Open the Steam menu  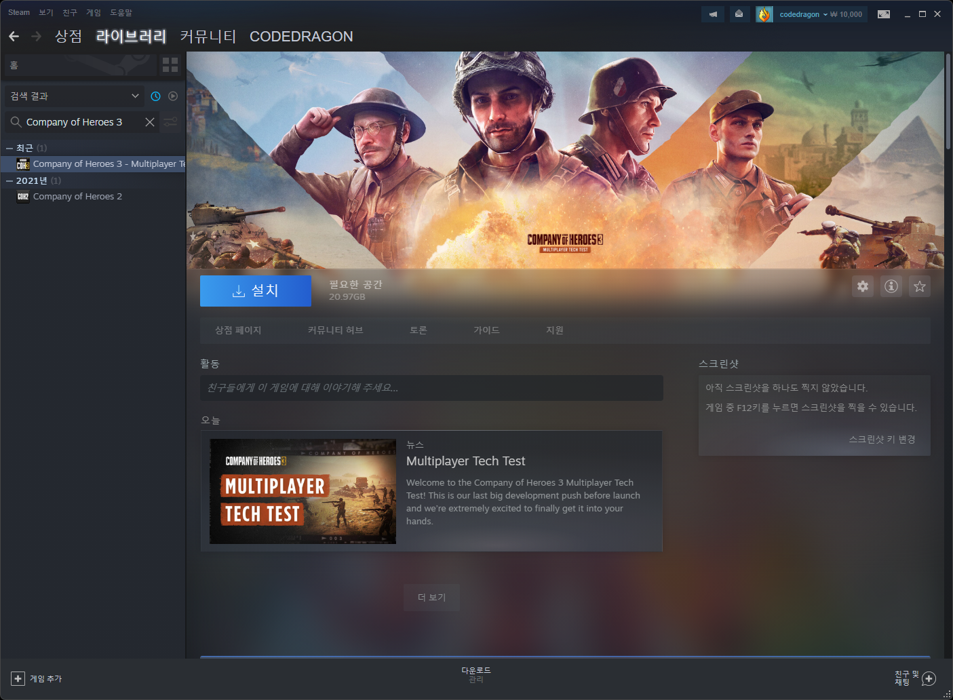click(19, 12)
